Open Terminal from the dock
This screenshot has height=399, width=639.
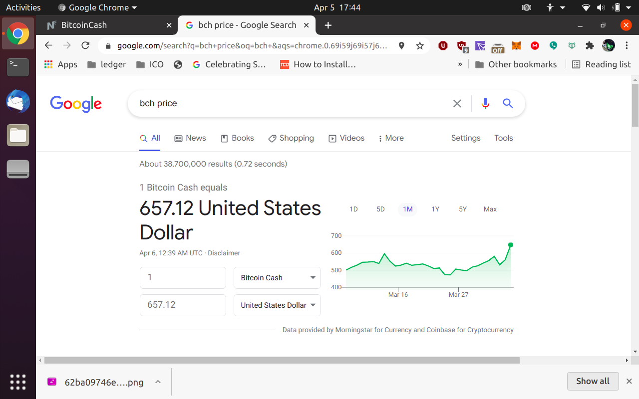pos(18,66)
